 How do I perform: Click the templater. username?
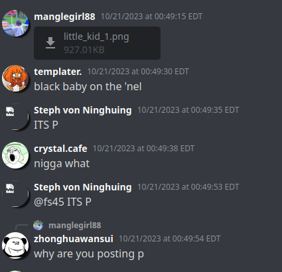pos(58,72)
